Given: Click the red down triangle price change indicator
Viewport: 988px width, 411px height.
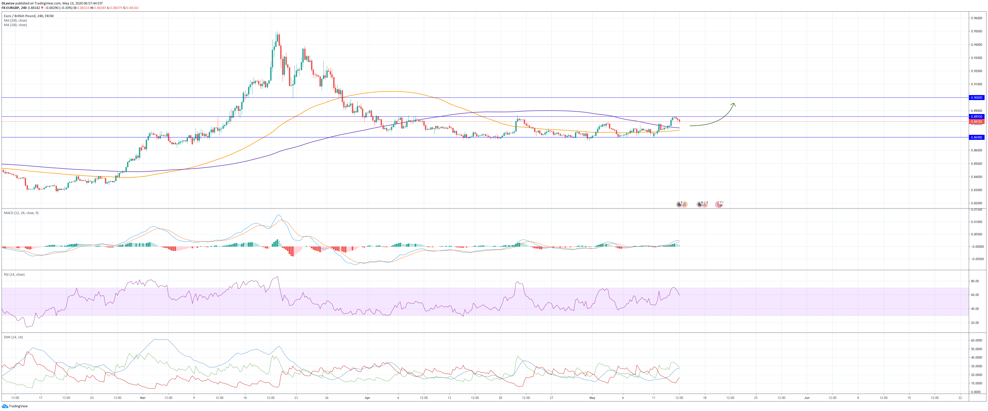Looking at the screenshot, I should pyautogui.click(x=42, y=8).
